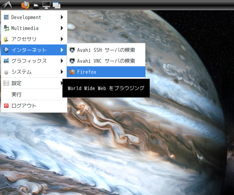Click the グラフィックス category icon

[x=6, y=61]
